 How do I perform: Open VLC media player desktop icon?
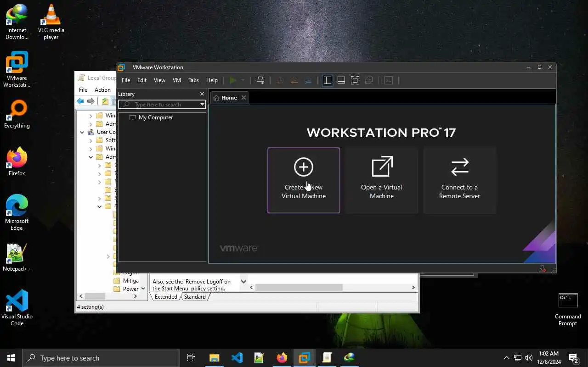pos(51,22)
